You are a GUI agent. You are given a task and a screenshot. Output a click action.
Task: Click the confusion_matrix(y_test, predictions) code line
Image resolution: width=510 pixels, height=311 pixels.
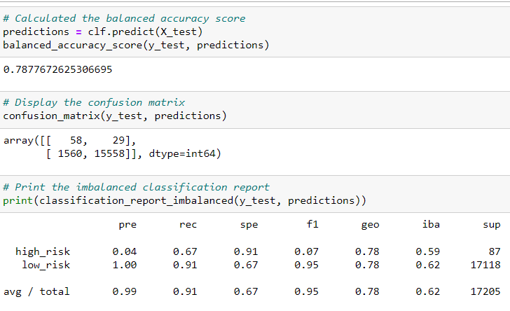(115, 116)
